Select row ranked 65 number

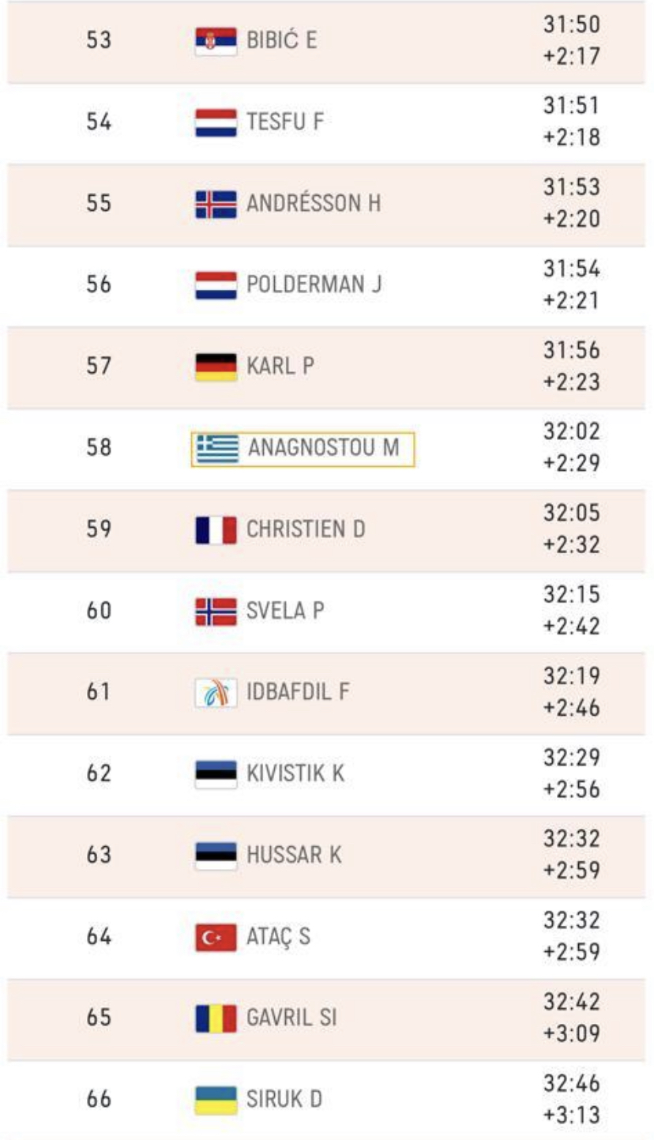(x=99, y=1018)
